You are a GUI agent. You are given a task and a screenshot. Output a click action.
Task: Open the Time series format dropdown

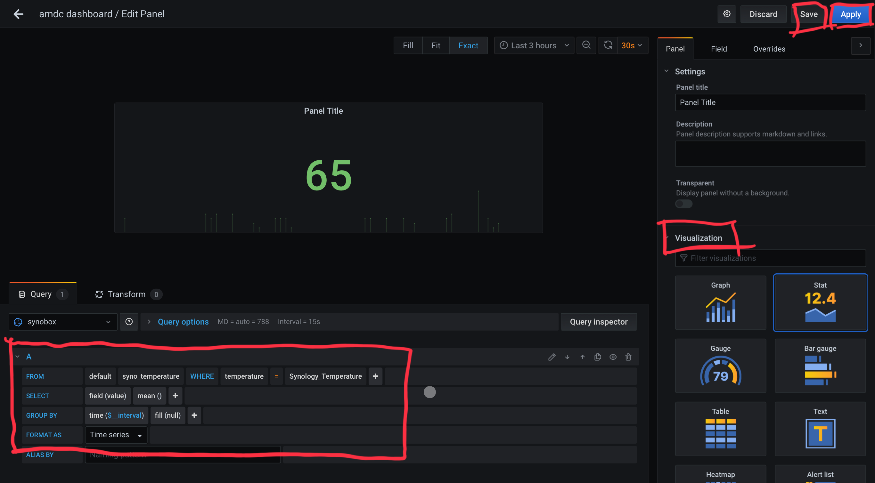pos(116,435)
